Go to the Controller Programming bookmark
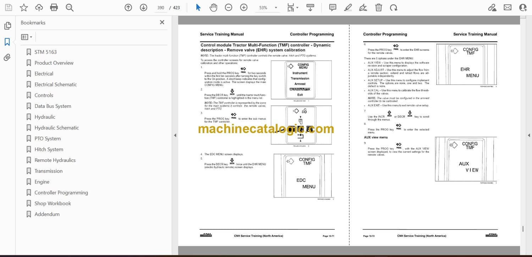532x257 pixels. 61,193
